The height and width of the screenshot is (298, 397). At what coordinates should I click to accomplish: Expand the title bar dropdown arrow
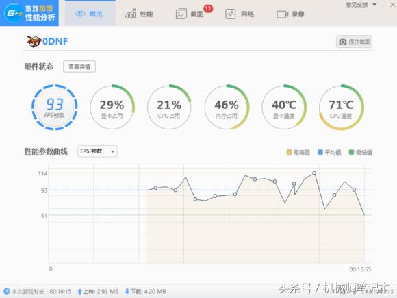pyautogui.click(x=374, y=5)
